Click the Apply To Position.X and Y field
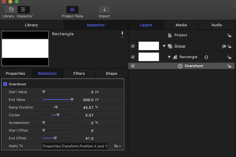Image resolution: width=236 pixels, height=157 pixels. (x=75, y=146)
